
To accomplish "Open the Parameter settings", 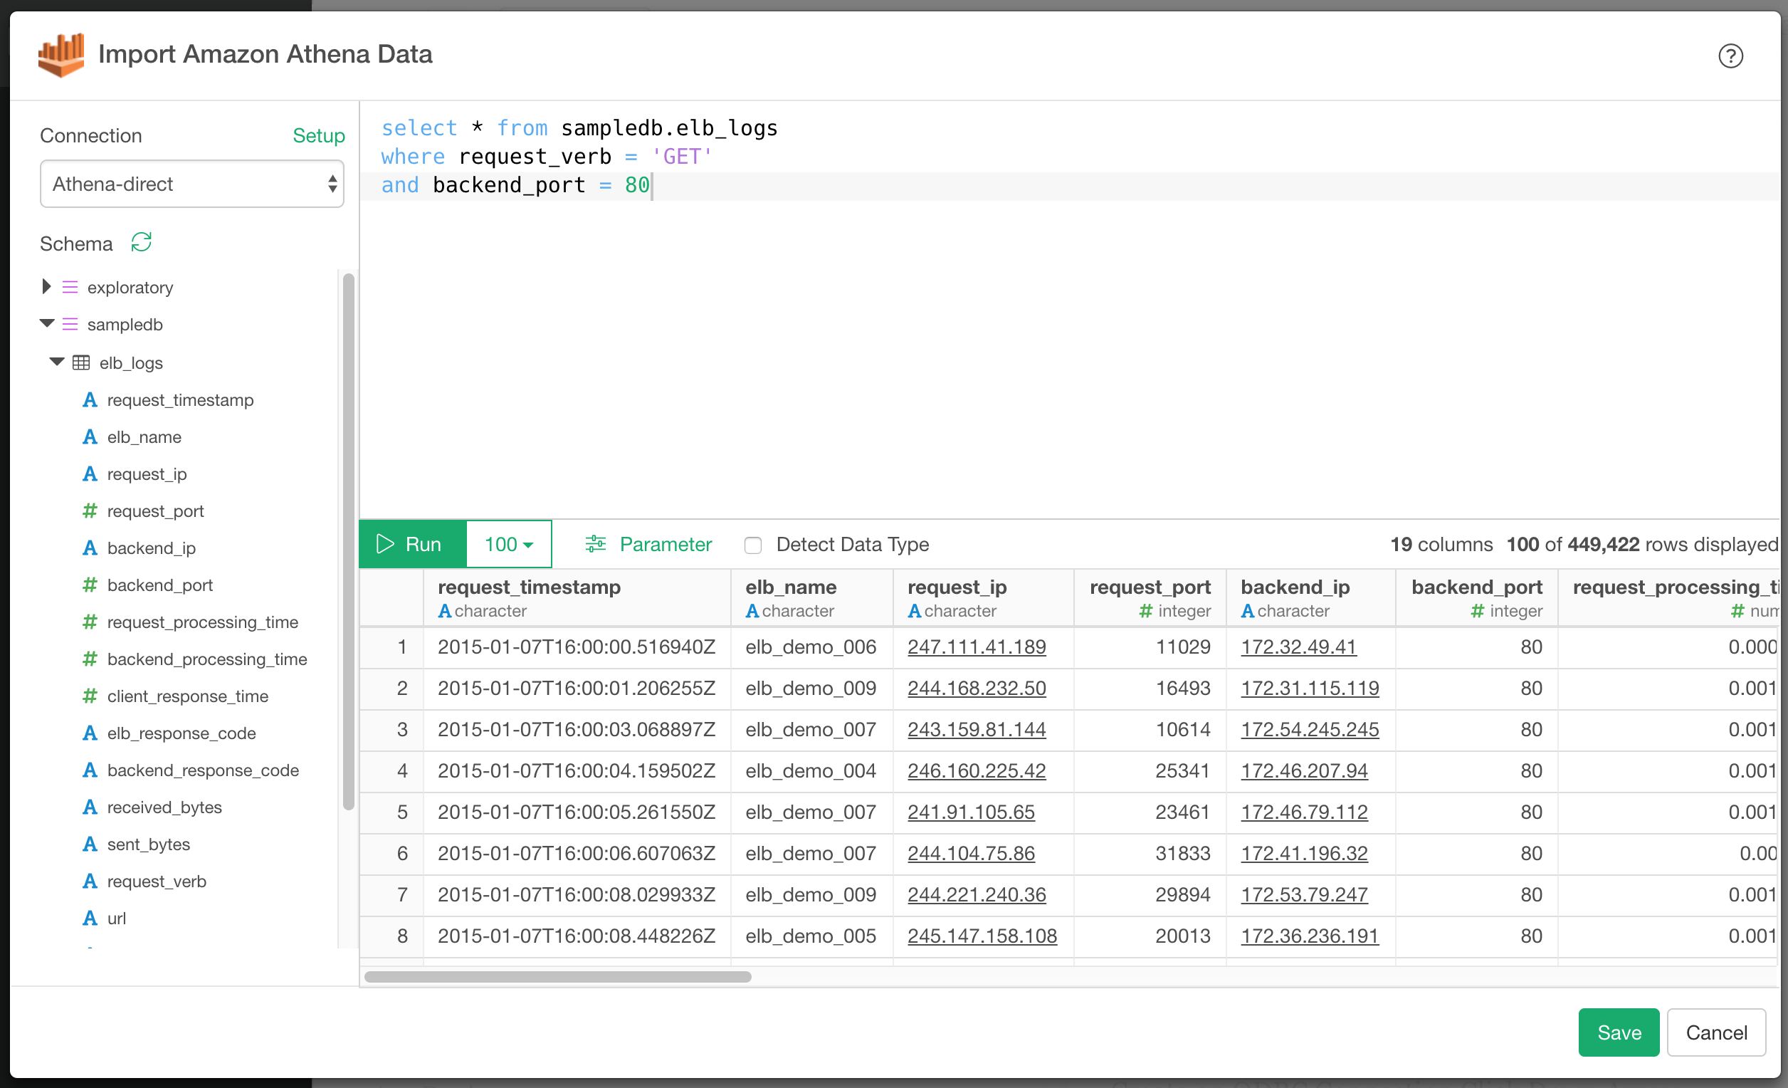I will [x=648, y=543].
